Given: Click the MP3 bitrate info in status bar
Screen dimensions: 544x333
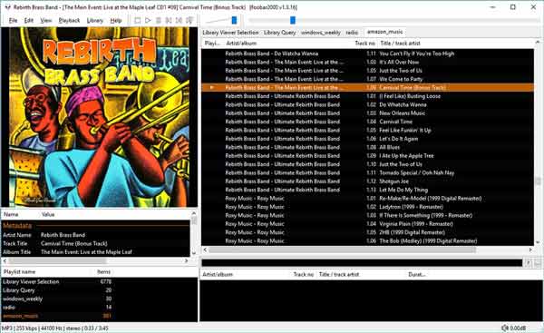Looking at the screenshot, I should pyautogui.click(x=54, y=328).
